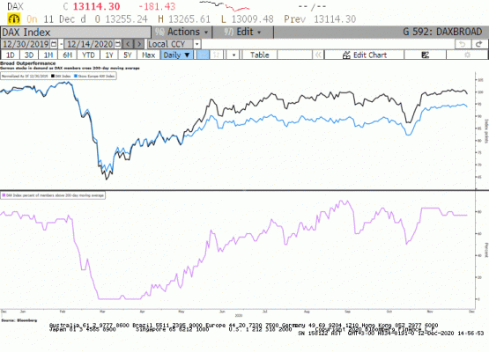This screenshot has width=489, height=352.
Task: Open the Edit menu
Action: tap(242, 32)
